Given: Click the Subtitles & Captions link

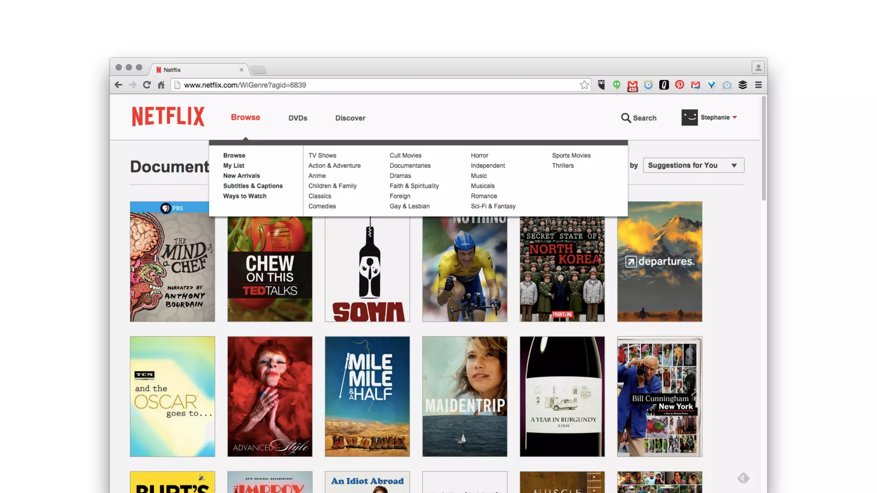Looking at the screenshot, I should [253, 186].
